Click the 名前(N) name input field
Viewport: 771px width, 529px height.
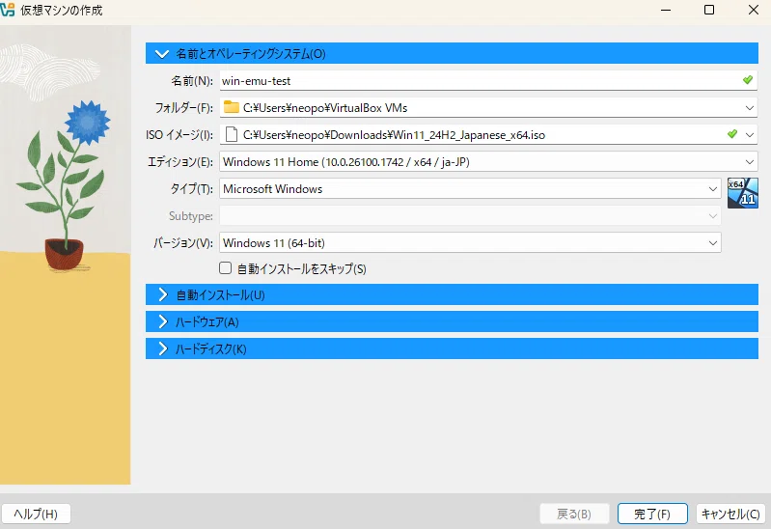[x=488, y=81]
